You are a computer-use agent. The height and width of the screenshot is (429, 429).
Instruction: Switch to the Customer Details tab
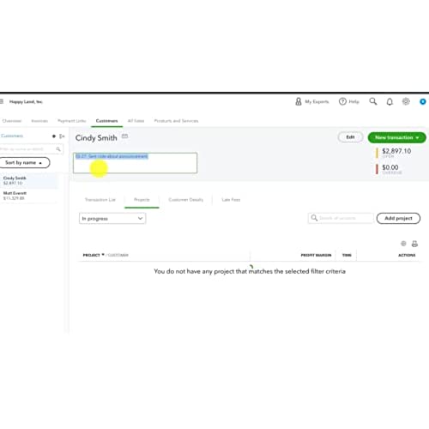(x=186, y=200)
